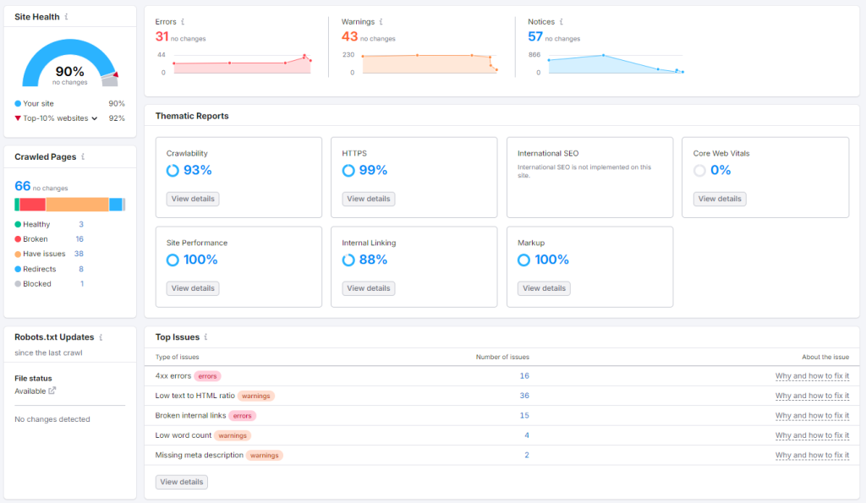Open View details under Top Issues
The height and width of the screenshot is (503, 866).
coord(181,482)
